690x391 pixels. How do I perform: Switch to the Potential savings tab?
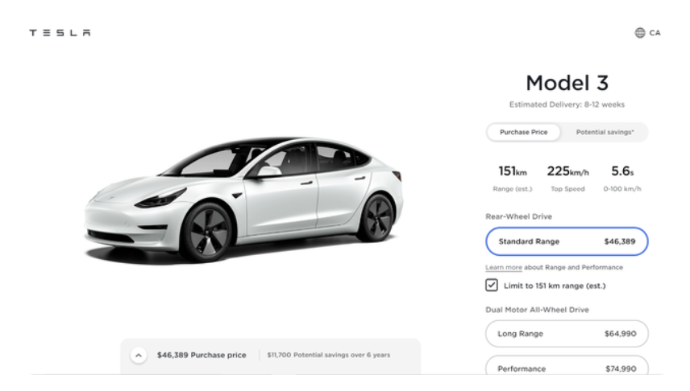[x=604, y=132]
